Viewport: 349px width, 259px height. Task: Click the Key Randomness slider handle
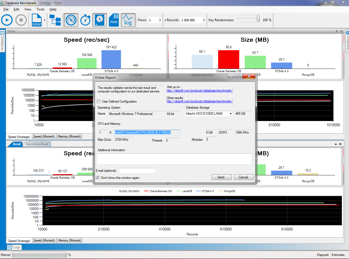(x=258, y=18)
